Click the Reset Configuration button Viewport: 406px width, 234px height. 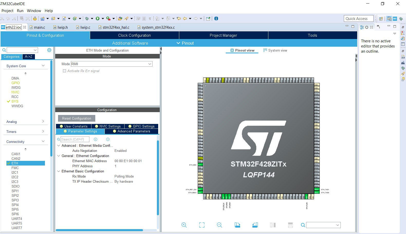(x=77, y=118)
